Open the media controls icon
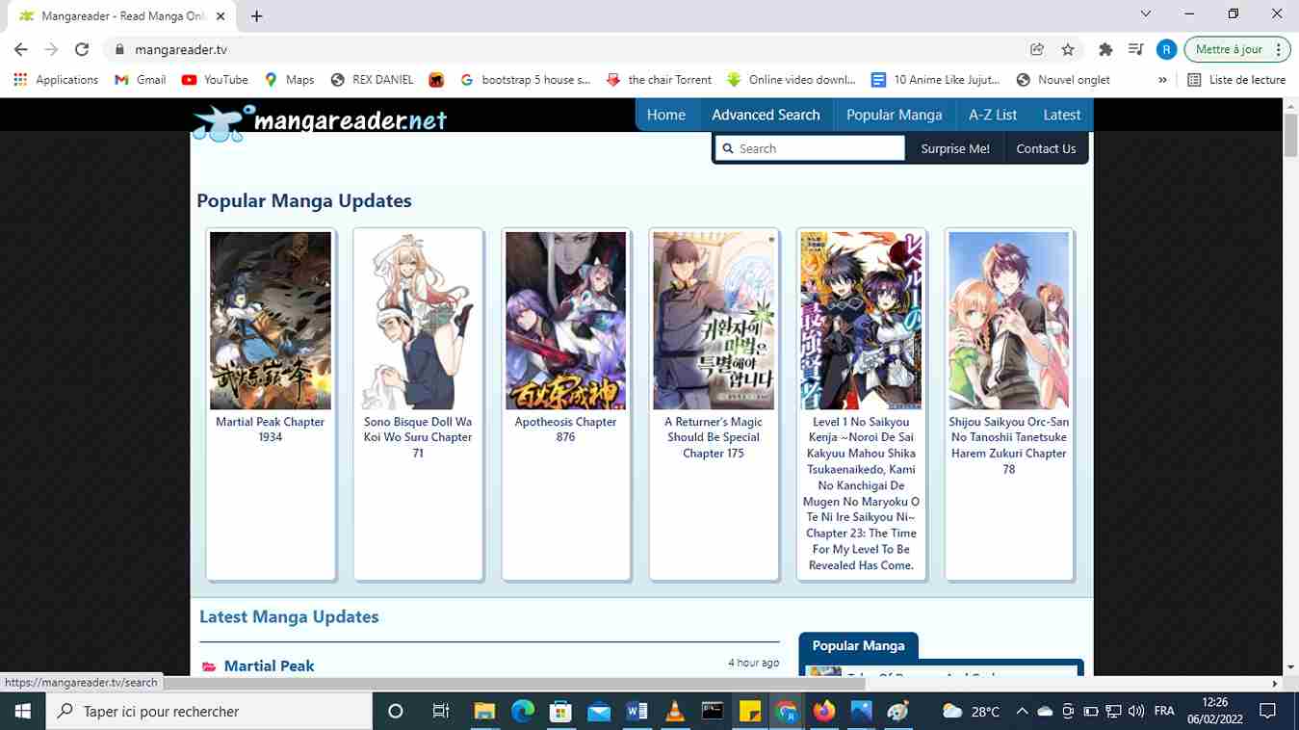 pyautogui.click(x=1135, y=49)
